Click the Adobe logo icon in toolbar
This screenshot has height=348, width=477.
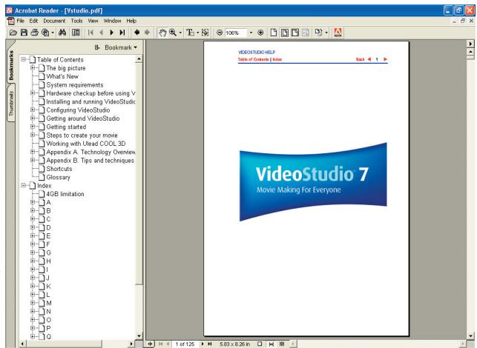tap(338, 32)
